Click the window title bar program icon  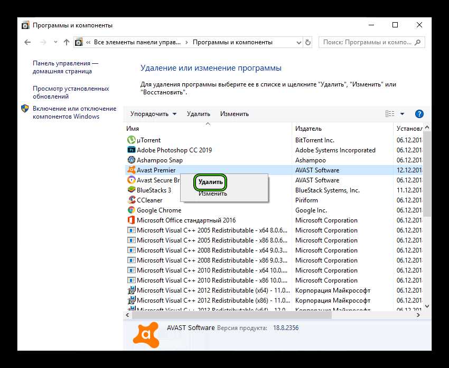(25, 25)
